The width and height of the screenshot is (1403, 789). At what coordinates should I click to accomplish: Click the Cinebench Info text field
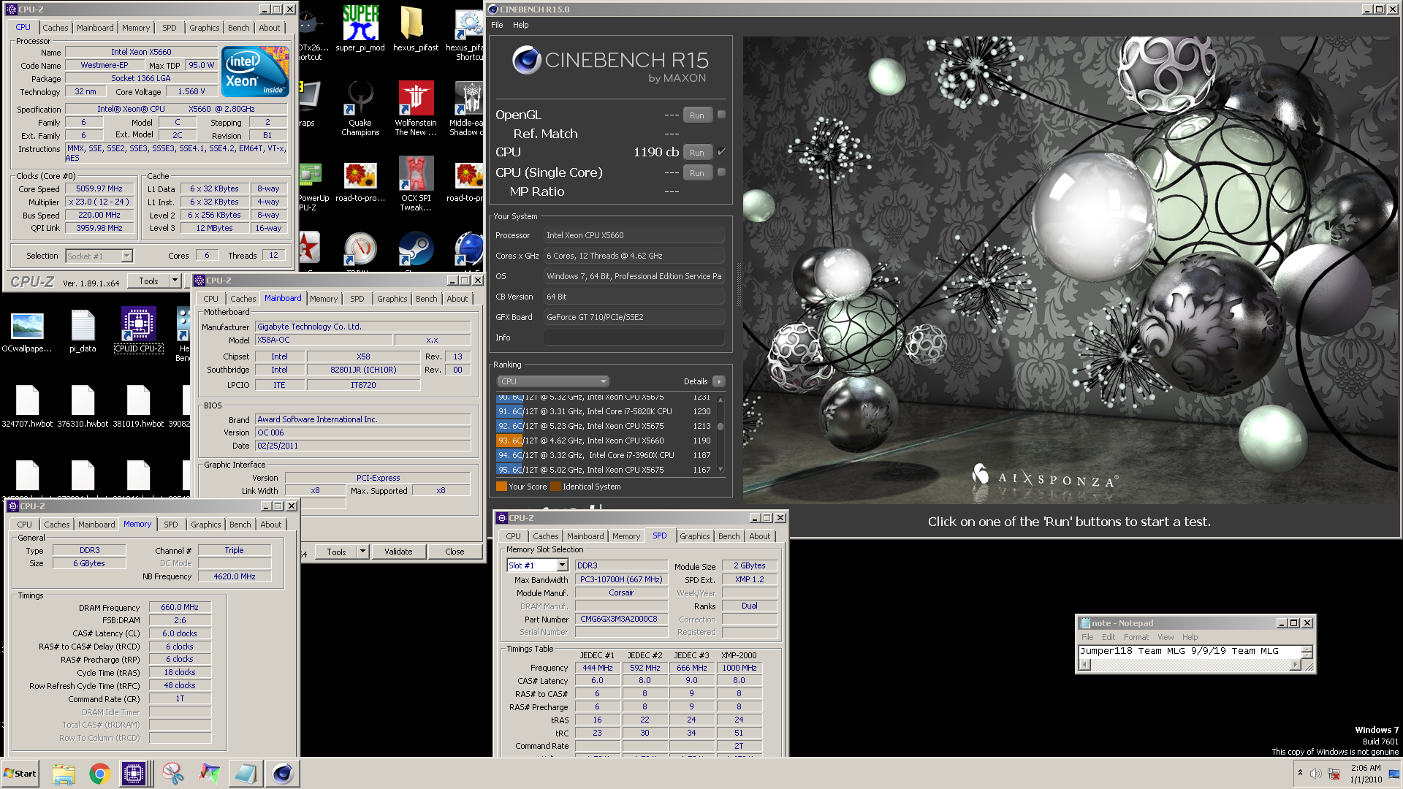point(634,338)
